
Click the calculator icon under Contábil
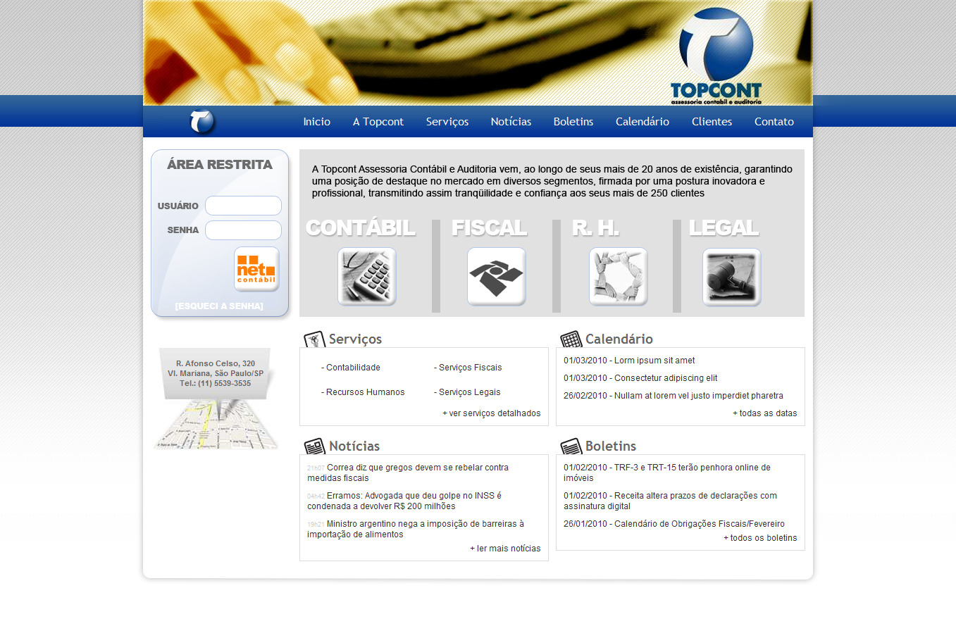pyautogui.click(x=366, y=277)
